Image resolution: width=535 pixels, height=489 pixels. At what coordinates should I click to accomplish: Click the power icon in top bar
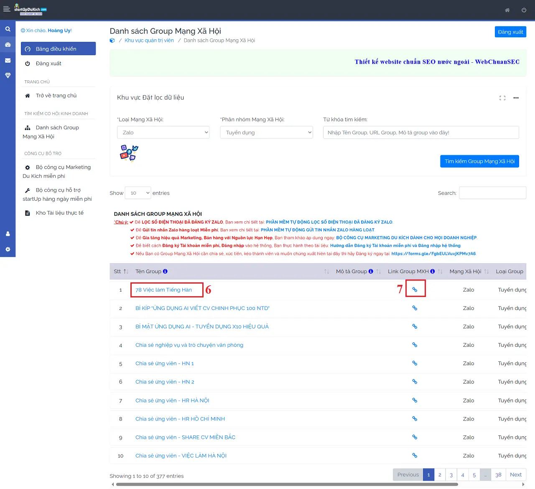(524, 10)
